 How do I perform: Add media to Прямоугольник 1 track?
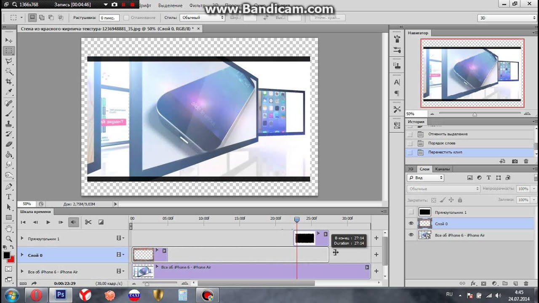pyautogui.click(x=376, y=238)
